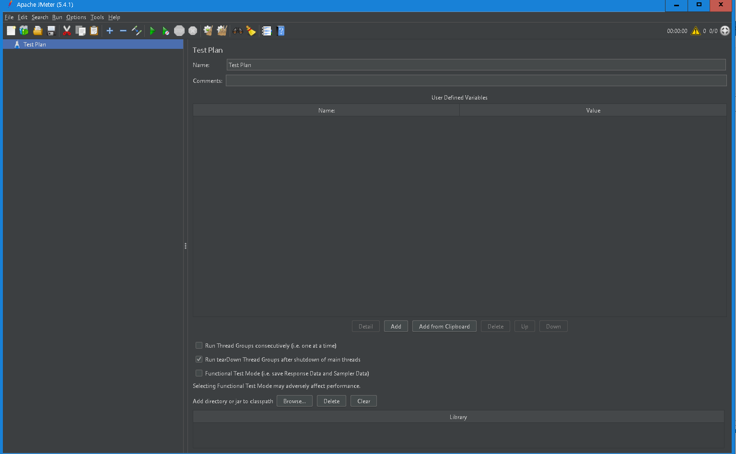Click the Clear gear-broom icon
Viewport: 736px width, 454px height.
pyautogui.click(x=208, y=31)
